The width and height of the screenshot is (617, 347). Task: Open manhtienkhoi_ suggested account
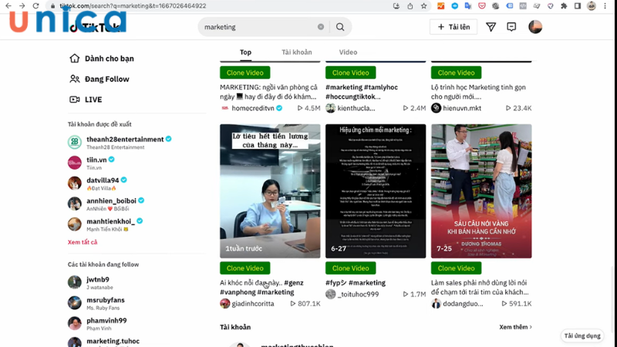106,224
